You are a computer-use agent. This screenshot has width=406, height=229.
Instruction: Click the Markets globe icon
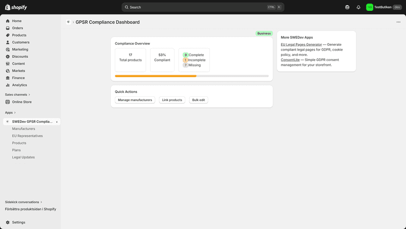click(8, 71)
